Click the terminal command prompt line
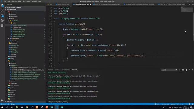 58,102
